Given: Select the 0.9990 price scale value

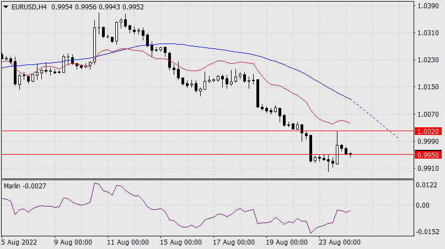Looking at the screenshot, I should point(428,141).
